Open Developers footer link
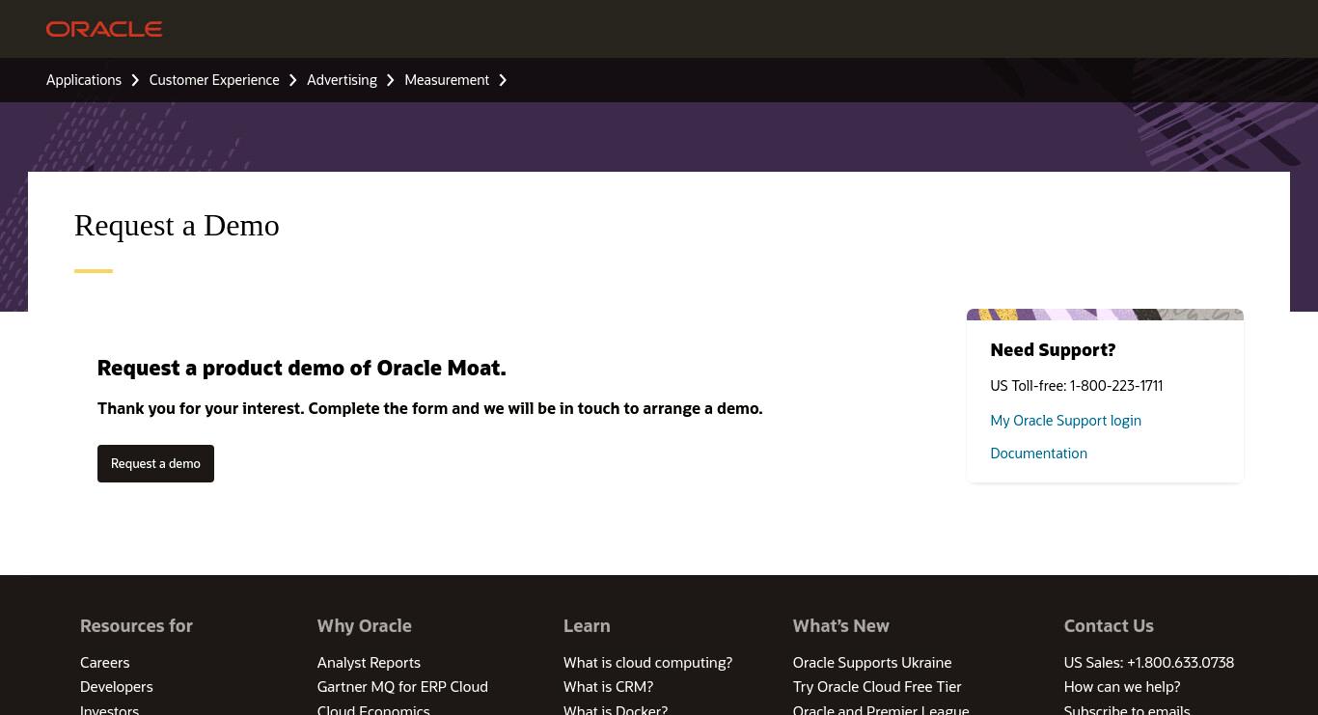Image resolution: width=1318 pixels, height=715 pixels. [x=116, y=687]
